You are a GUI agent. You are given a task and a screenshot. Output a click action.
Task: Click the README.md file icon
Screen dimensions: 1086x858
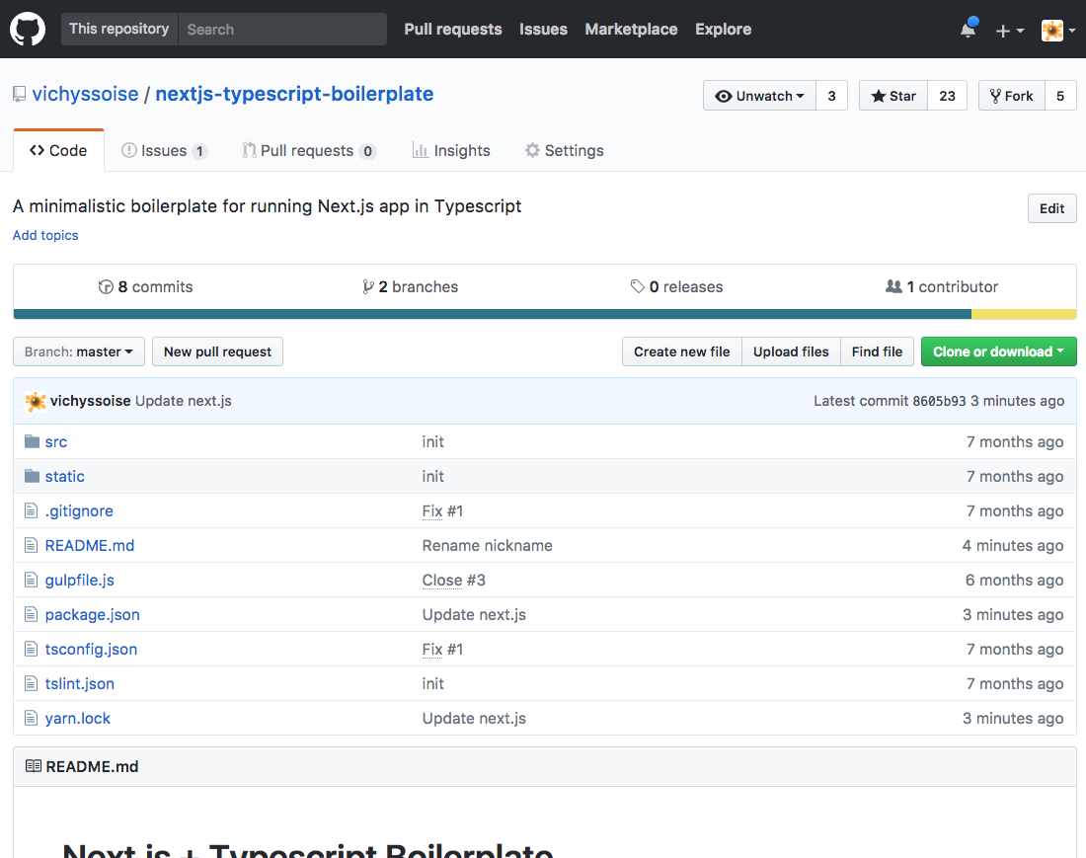pyautogui.click(x=31, y=546)
